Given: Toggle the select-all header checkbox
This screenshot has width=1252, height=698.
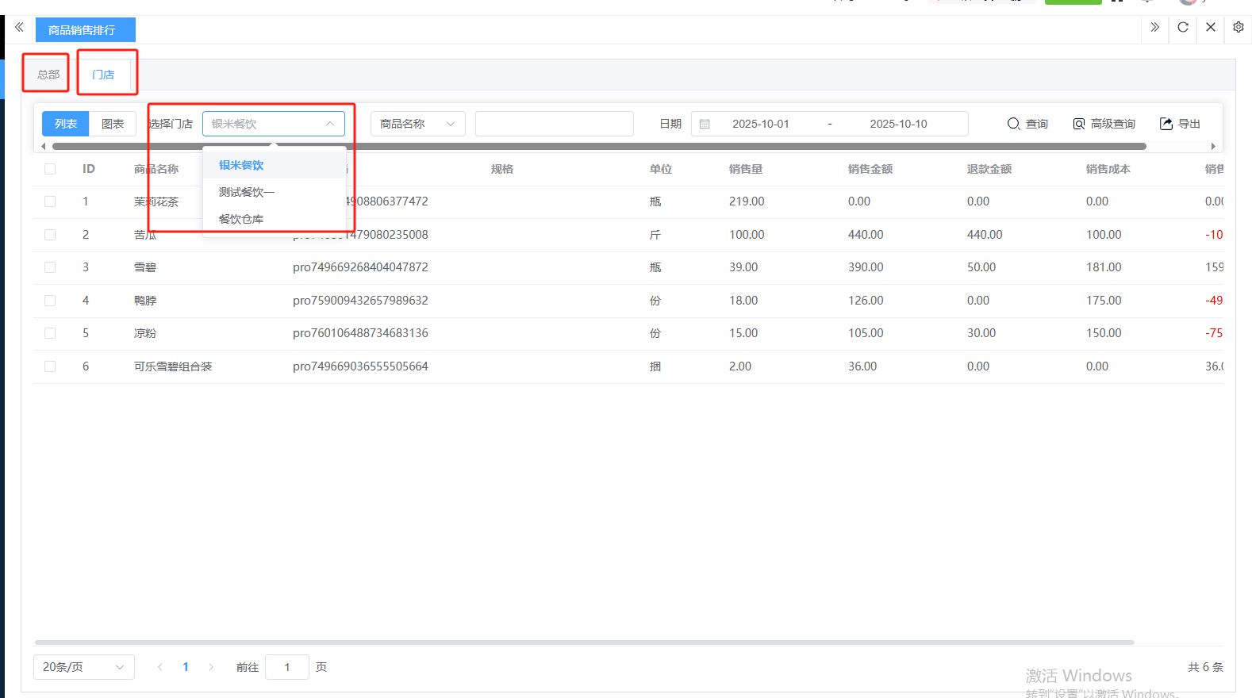Looking at the screenshot, I should (50, 169).
